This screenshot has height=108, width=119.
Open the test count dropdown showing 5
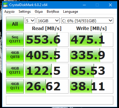point(30,21)
